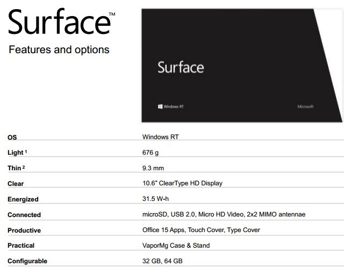The width and height of the screenshot is (344, 267).
Task: Select the '676 g' weight value
Action: click(150, 153)
